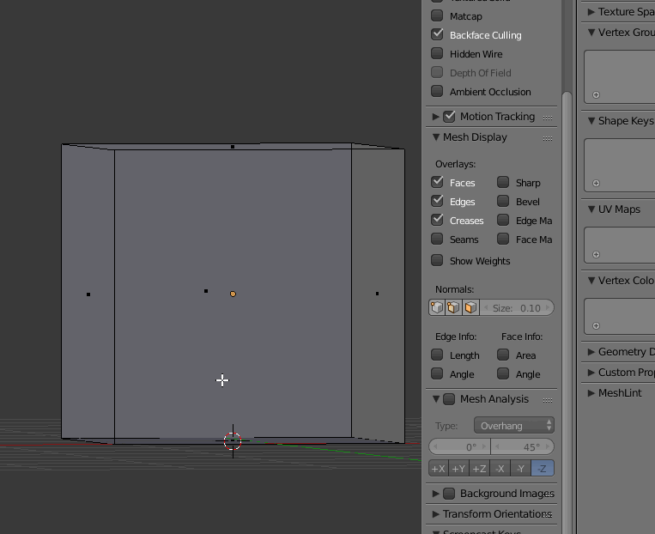The height and width of the screenshot is (534, 655).
Task: Expand Background Images panel
Action: click(x=436, y=494)
